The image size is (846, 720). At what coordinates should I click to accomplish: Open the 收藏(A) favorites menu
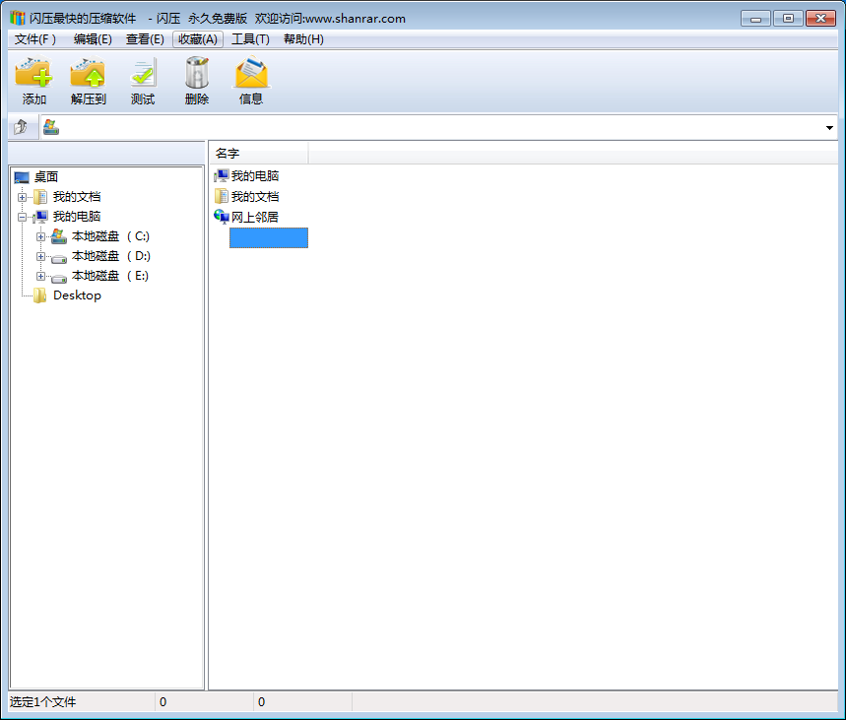pos(197,39)
